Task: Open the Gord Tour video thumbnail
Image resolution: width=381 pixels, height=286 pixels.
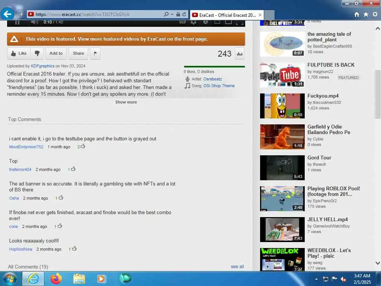Action: tap(282, 168)
